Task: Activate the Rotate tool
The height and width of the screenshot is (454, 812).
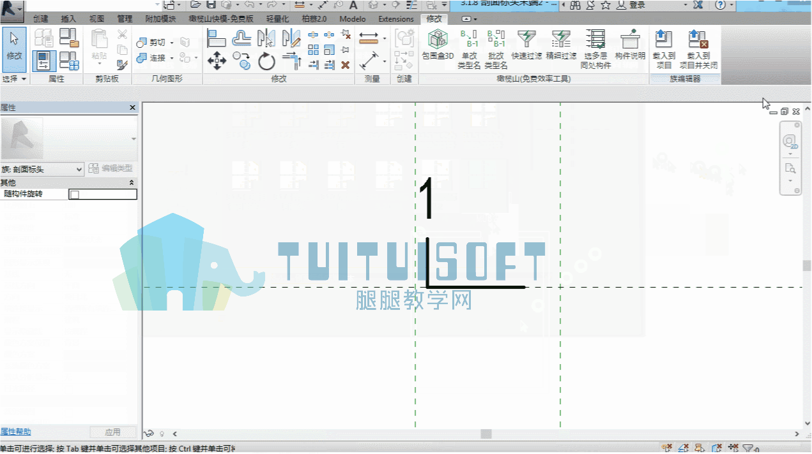Action: 266,61
